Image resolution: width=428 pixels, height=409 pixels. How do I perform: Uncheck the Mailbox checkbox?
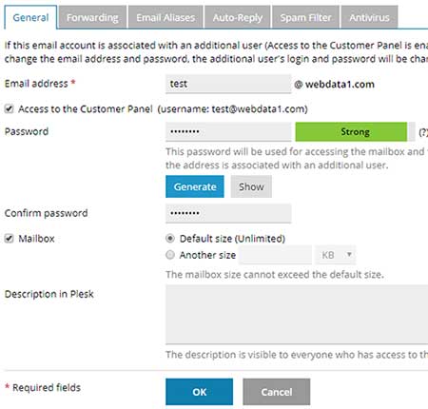(9, 239)
